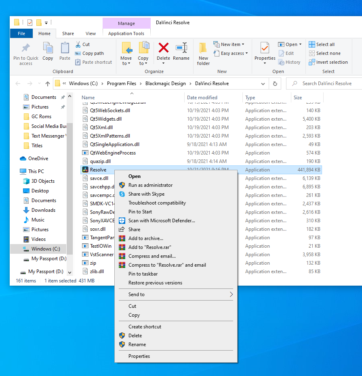
Task: Switch to the Share ribbon tab
Action: [x=68, y=33]
